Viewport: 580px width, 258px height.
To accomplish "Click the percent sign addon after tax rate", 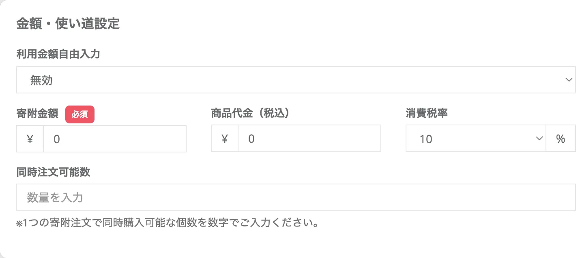I will [561, 139].
